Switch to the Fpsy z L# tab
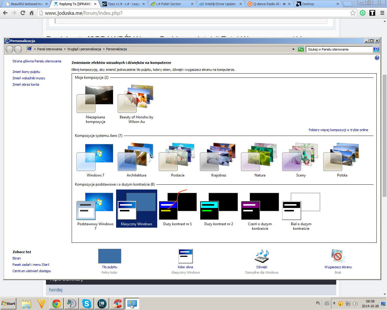The width and height of the screenshot is (387, 310). point(123,4)
